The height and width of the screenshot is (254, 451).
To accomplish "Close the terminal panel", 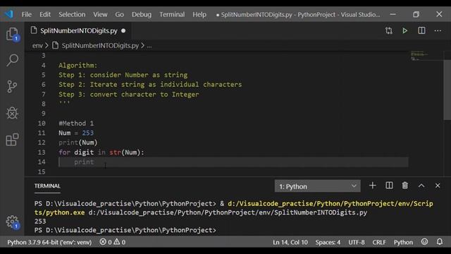I will (x=438, y=186).
